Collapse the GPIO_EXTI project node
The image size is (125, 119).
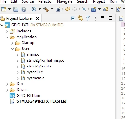[x=2, y=25]
